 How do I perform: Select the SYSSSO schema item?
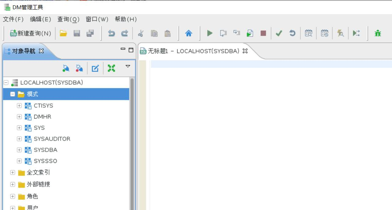tap(45, 161)
